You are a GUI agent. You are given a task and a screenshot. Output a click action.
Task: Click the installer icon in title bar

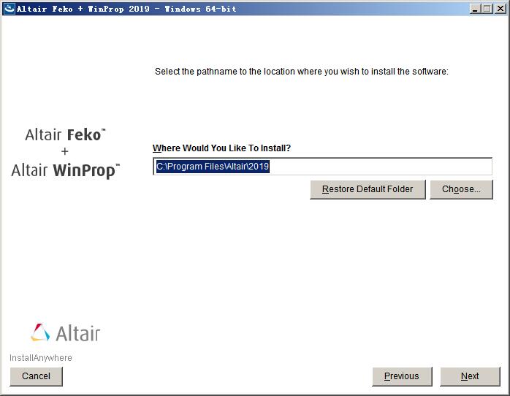pos(9,9)
